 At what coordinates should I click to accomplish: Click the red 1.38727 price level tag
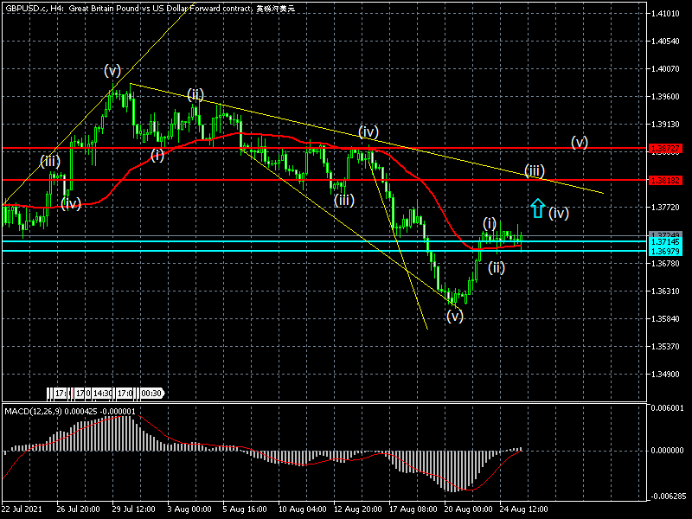[666, 149]
